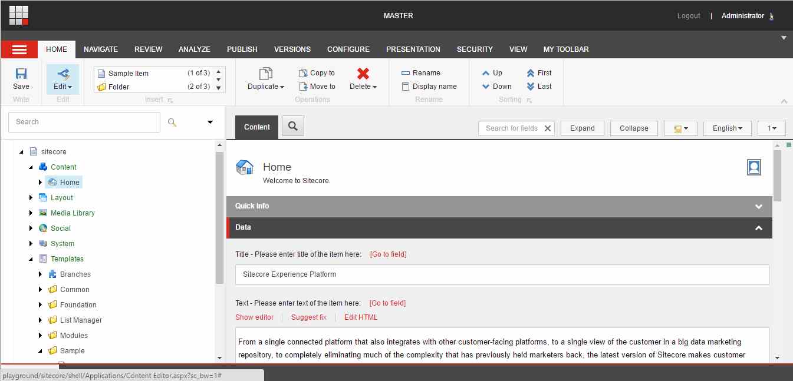The height and width of the screenshot is (381, 793).
Task: Switch to the NAVIGATE ribbon tab
Action: (101, 49)
